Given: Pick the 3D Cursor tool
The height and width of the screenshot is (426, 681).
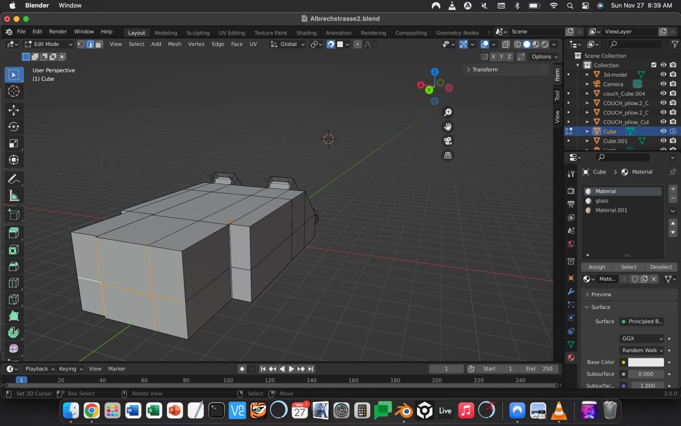Looking at the screenshot, I should click(x=14, y=91).
